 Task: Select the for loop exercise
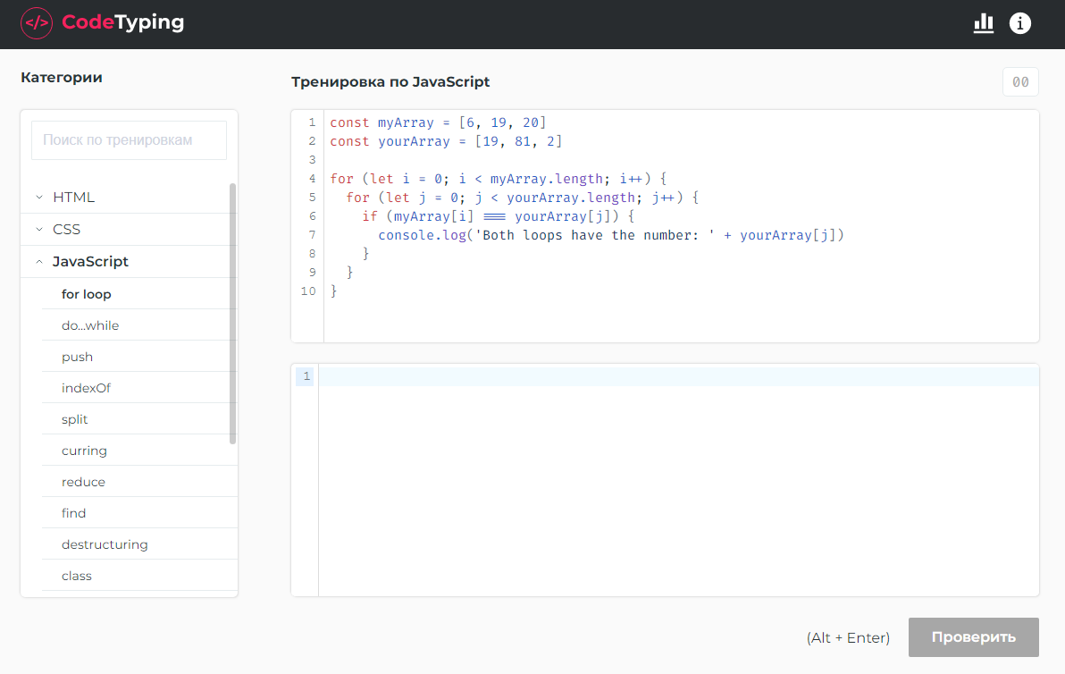point(87,293)
